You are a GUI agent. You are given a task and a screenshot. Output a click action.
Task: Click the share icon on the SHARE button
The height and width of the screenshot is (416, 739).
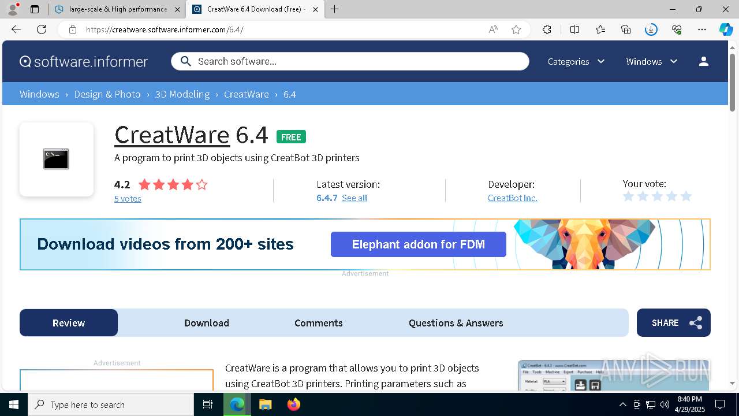[x=696, y=323]
